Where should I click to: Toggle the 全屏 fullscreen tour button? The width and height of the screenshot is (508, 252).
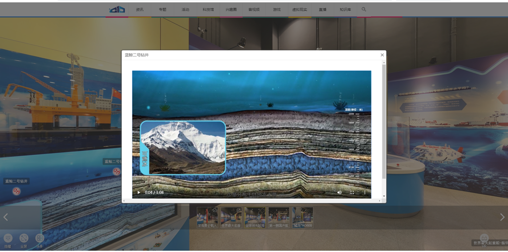23,239
